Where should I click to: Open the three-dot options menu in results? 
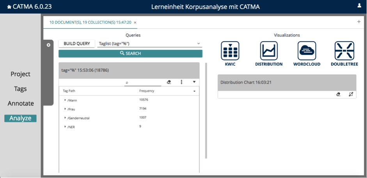[181, 82]
